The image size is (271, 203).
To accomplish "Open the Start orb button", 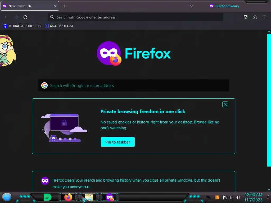I will pyautogui.click(x=7, y=197).
